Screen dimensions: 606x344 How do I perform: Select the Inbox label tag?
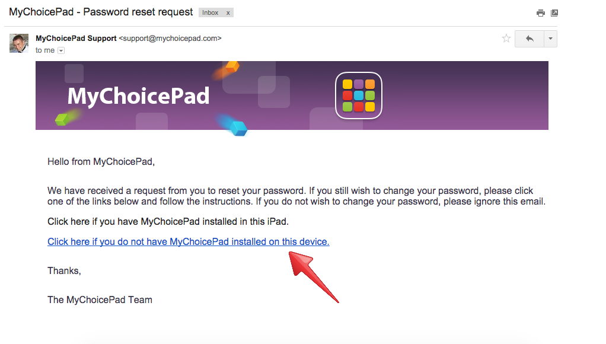[210, 12]
